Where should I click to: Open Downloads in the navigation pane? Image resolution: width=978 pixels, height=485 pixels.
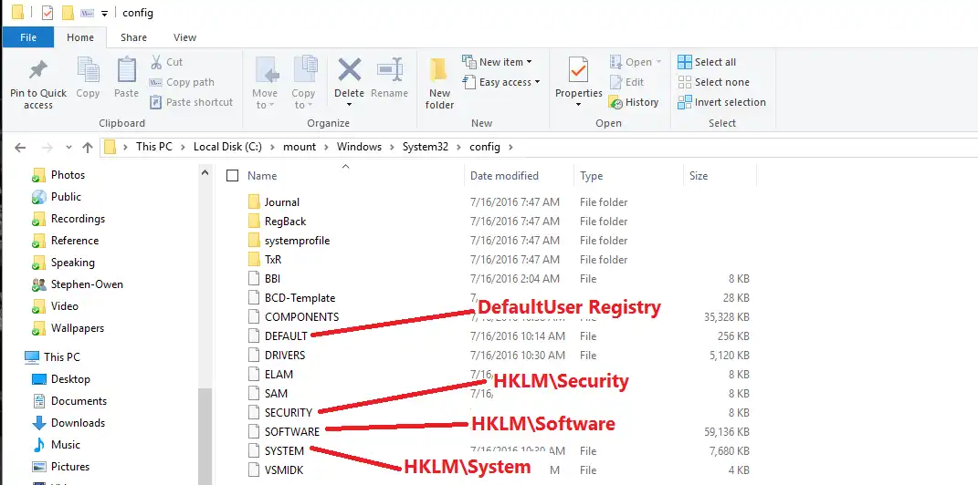78,423
